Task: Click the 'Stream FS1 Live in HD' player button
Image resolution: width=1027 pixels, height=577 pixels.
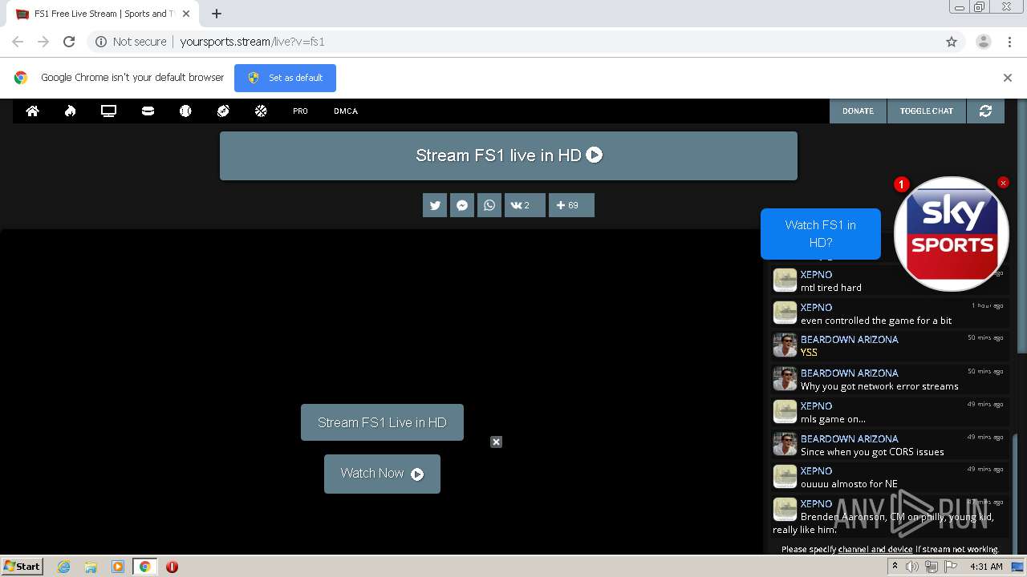Action: [x=382, y=422]
